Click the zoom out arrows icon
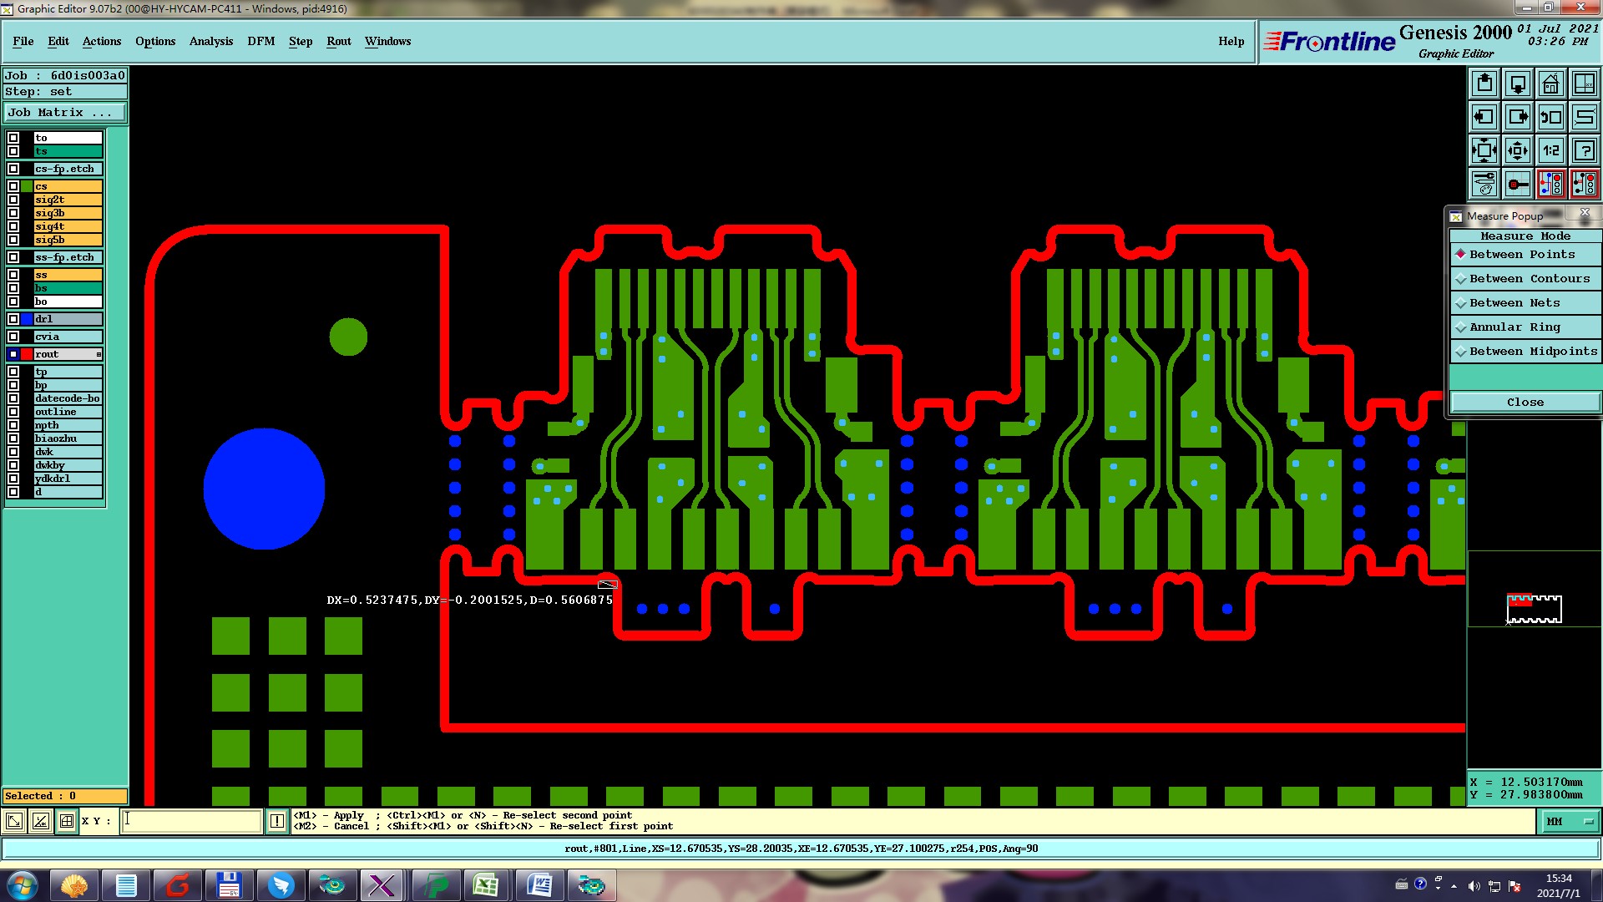 [x=1518, y=150]
